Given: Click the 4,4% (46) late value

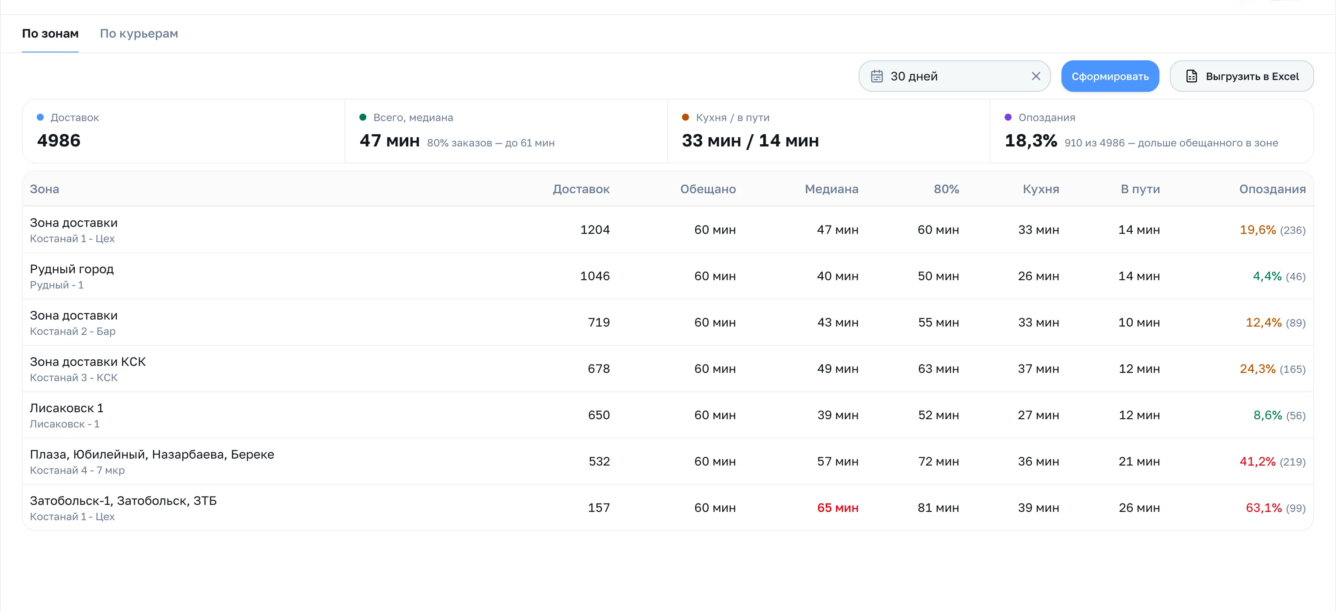Looking at the screenshot, I should (1279, 276).
